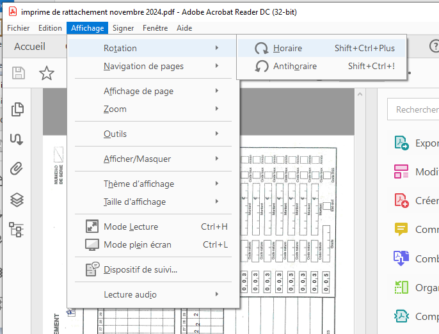Click the Rechercher tools search field
The height and width of the screenshot is (334, 439).
click(x=413, y=109)
